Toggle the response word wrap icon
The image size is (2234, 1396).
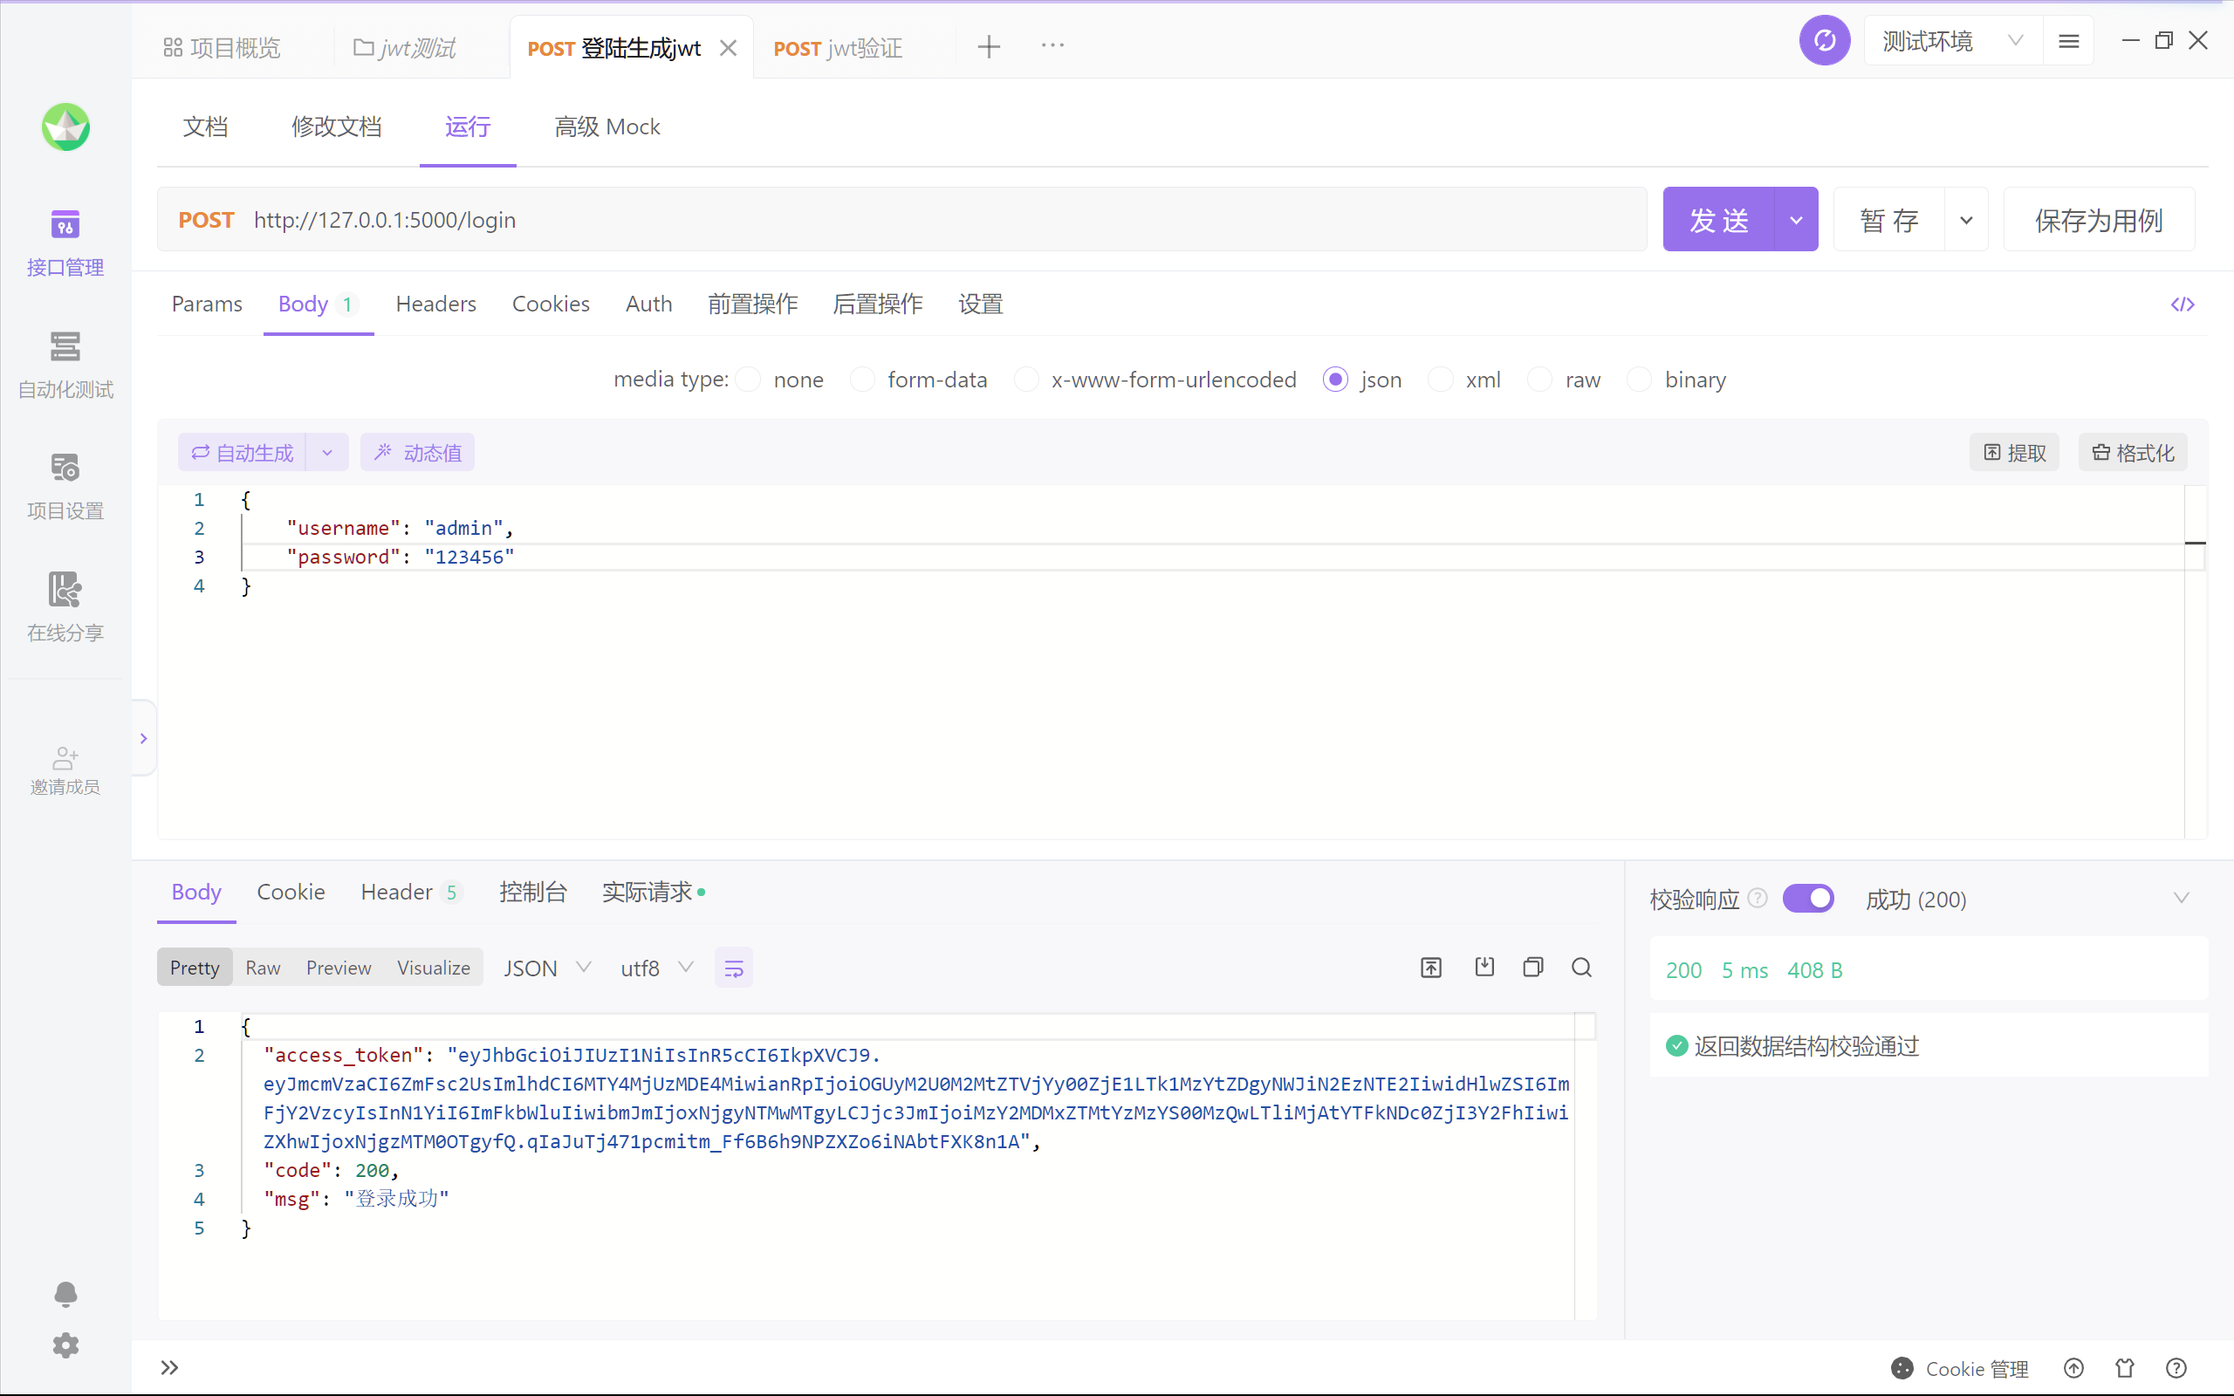click(734, 968)
